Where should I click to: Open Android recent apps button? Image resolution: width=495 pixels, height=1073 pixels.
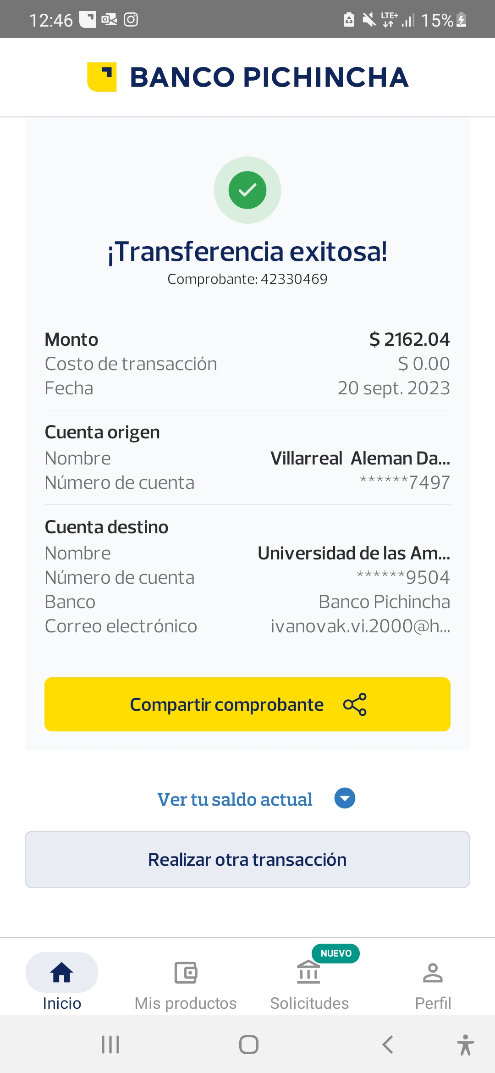(110, 1045)
